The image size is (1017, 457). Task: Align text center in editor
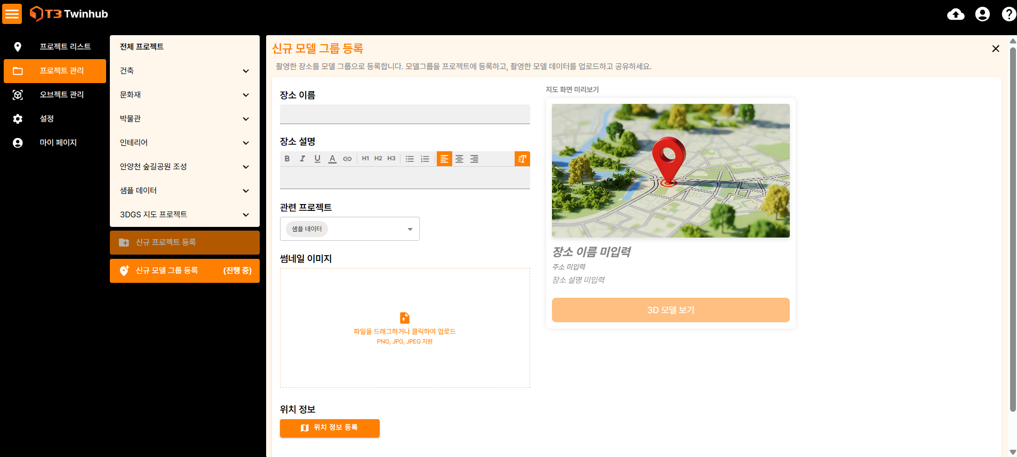point(459,159)
